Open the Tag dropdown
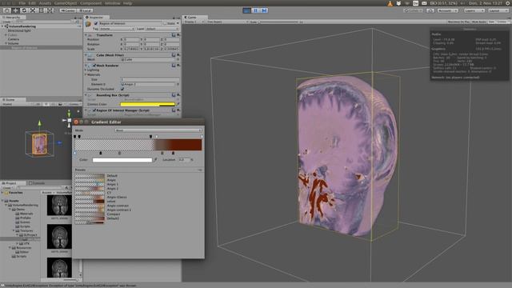 (117, 29)
